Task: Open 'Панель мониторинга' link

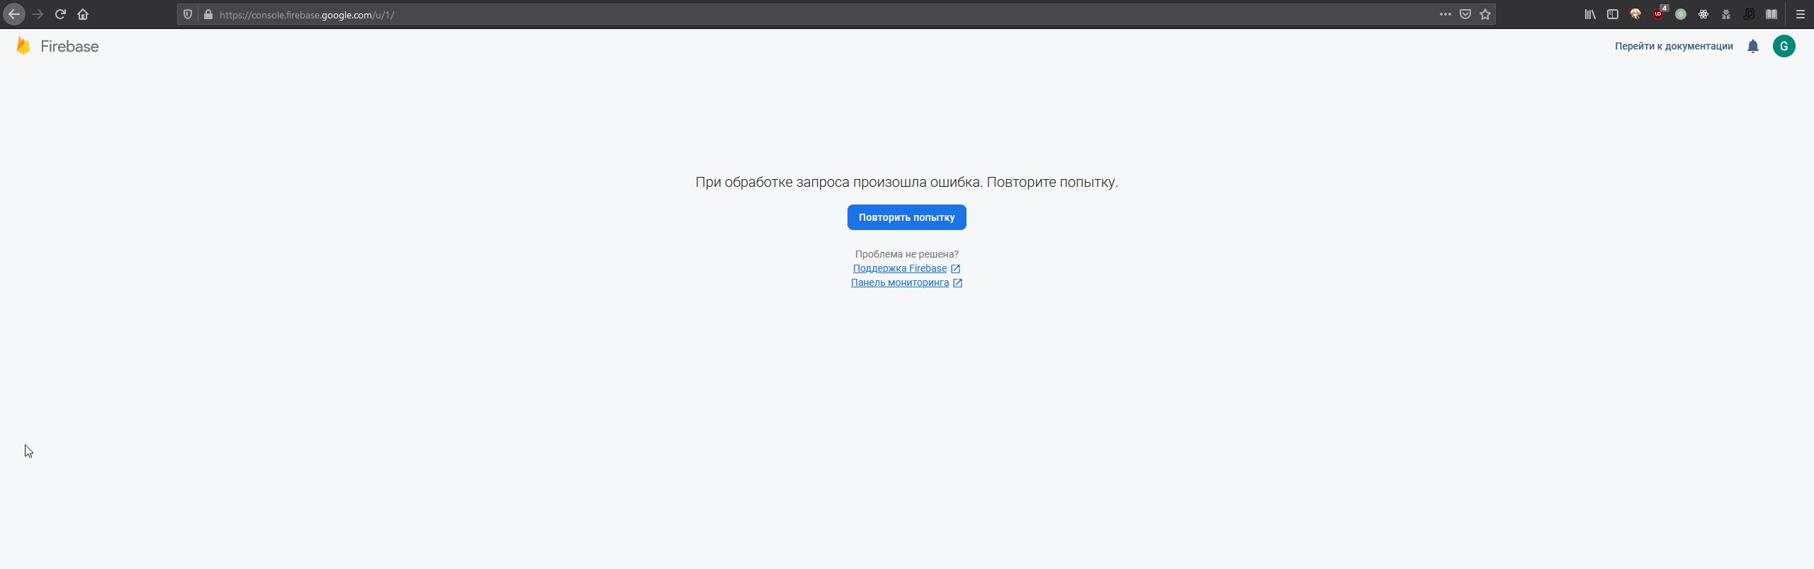Action: [906, 282]
